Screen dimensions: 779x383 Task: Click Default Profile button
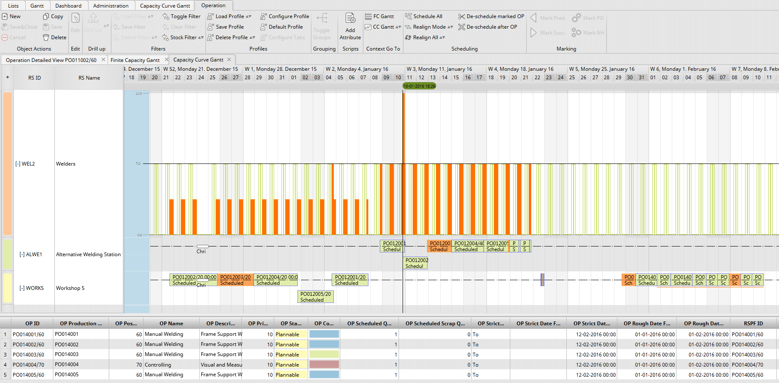click(281, 27)
